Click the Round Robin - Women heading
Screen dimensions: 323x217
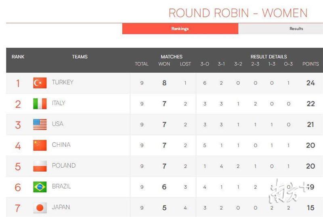coord(238,13)
